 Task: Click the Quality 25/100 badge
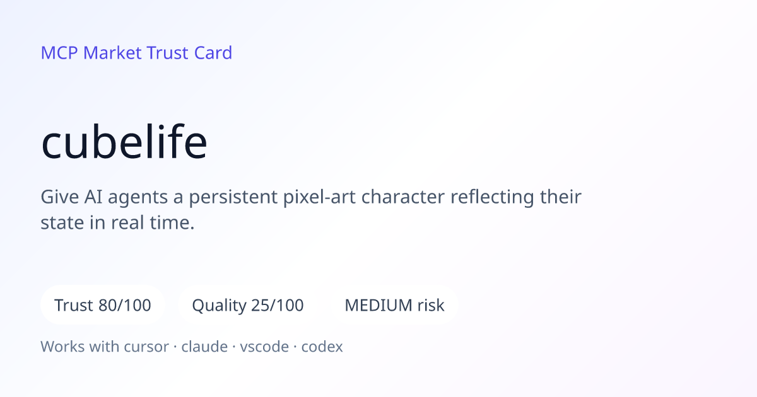[x=248, y=305]
